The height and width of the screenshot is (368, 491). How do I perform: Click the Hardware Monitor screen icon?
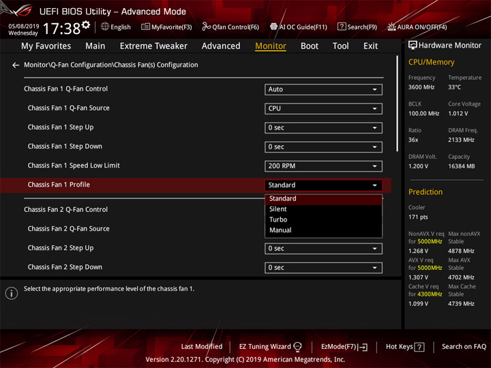(x=413, y=46)
